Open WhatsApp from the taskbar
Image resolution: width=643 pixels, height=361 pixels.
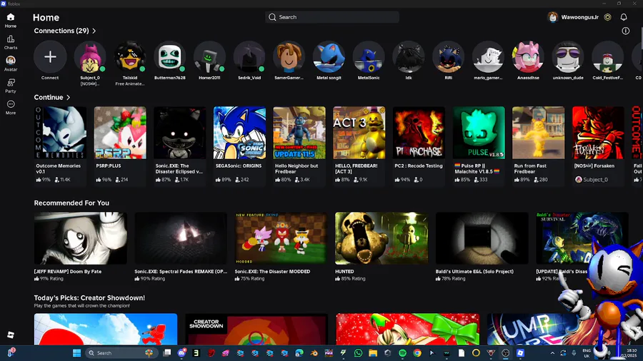358,353
